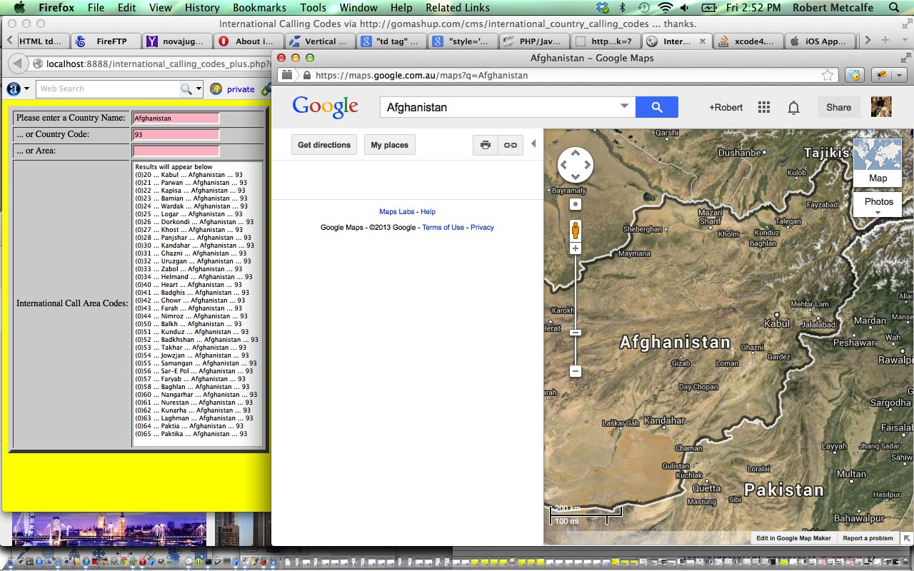914x571 pixels.
Task: Open the History menu
Action: tap(202, 8)
